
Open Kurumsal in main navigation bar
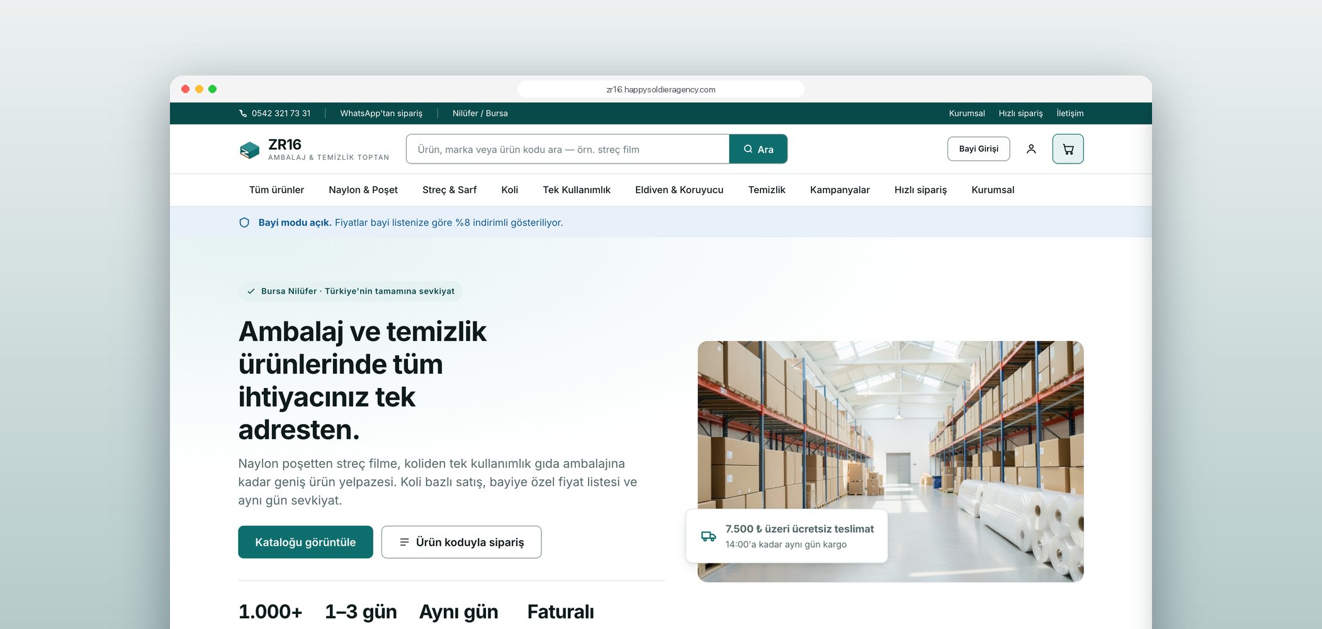[993, 190]
